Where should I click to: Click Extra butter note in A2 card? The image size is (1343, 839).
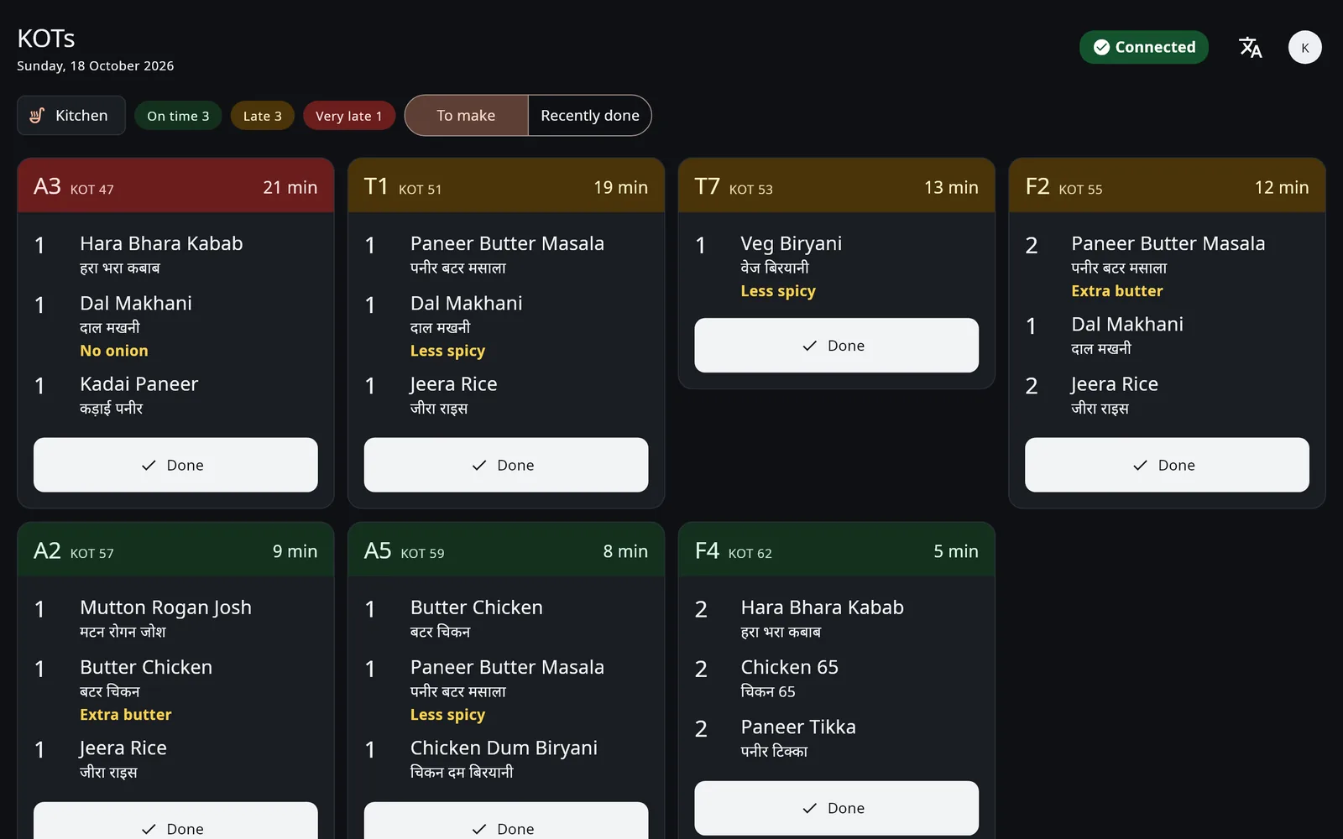[126, 715]
